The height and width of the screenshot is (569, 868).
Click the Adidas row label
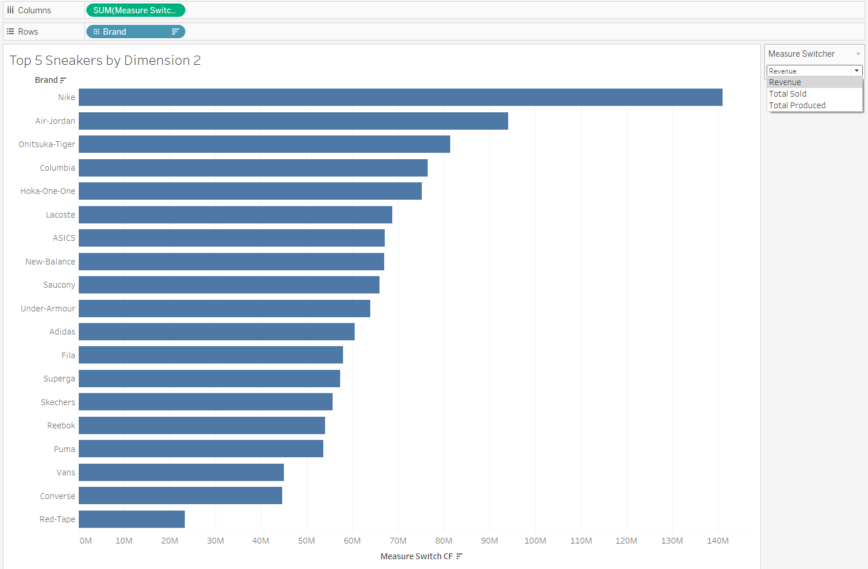tap(62, 332)
